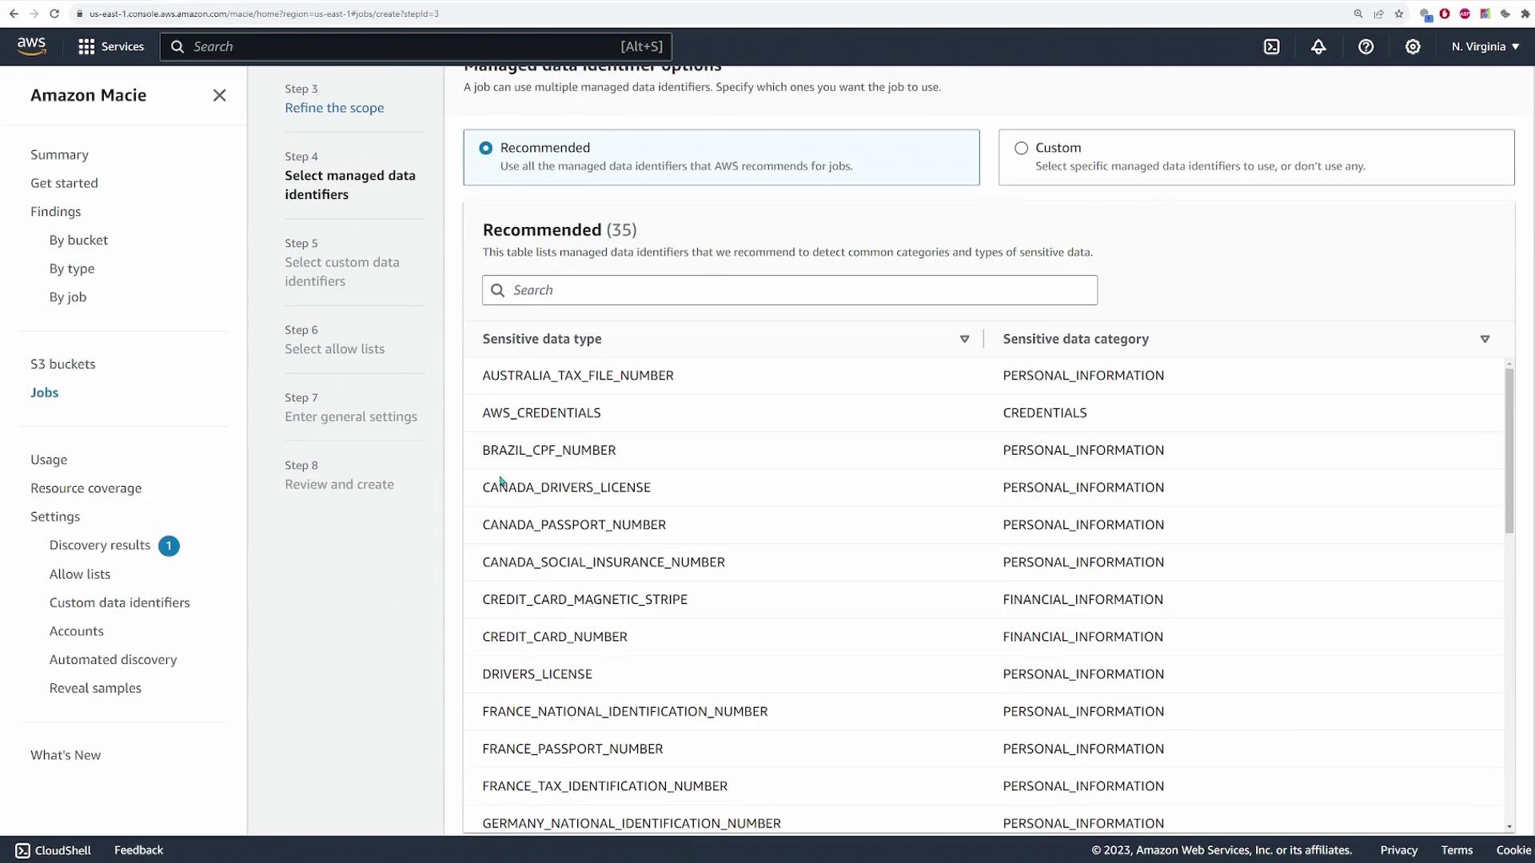
Task: Open the settings gear icon
Action: click(1413, 46)
